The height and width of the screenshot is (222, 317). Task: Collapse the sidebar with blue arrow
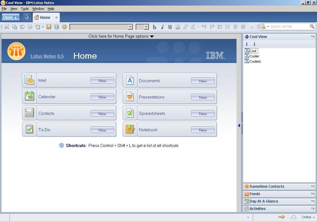[x=239, y=126]
